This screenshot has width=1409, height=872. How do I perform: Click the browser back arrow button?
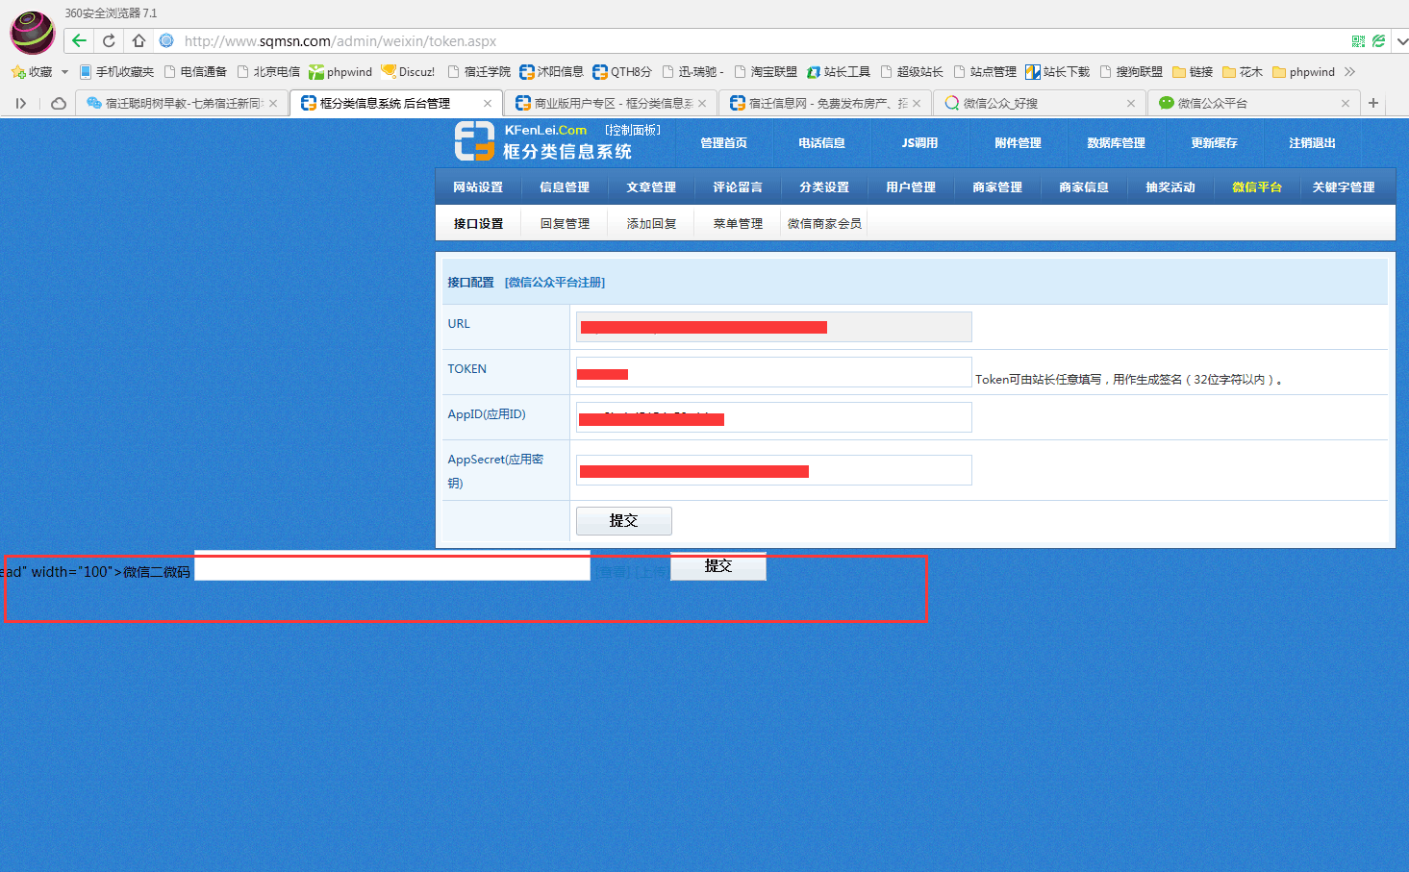79,40
